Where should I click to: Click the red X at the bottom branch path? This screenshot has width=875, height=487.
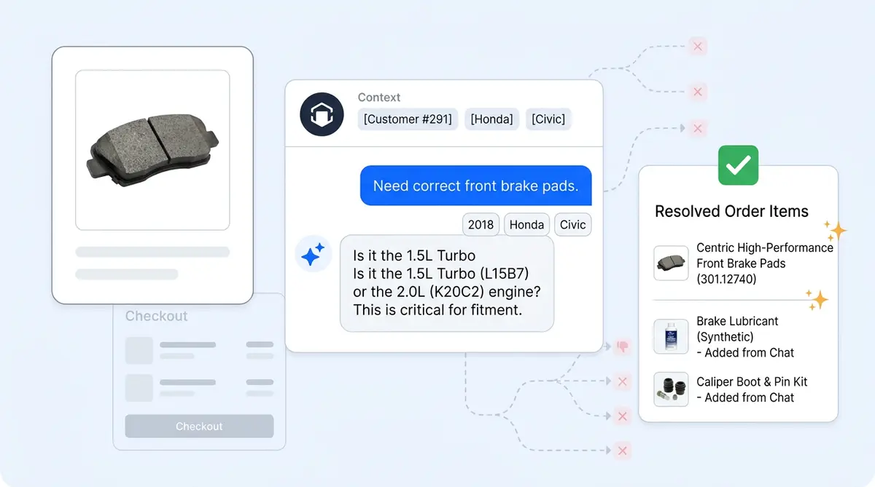click(622, 451)
